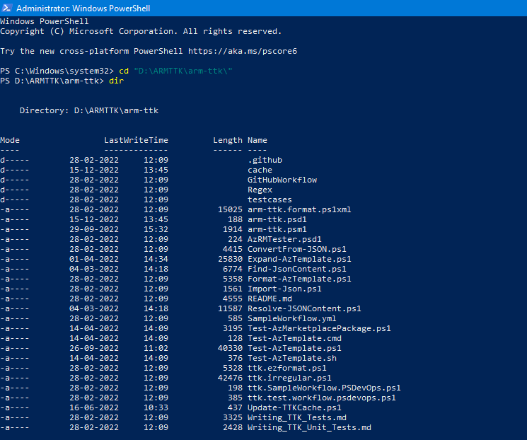Click the Name column header
This screenshot has height=440, width=527.
(x=257, y=140)
